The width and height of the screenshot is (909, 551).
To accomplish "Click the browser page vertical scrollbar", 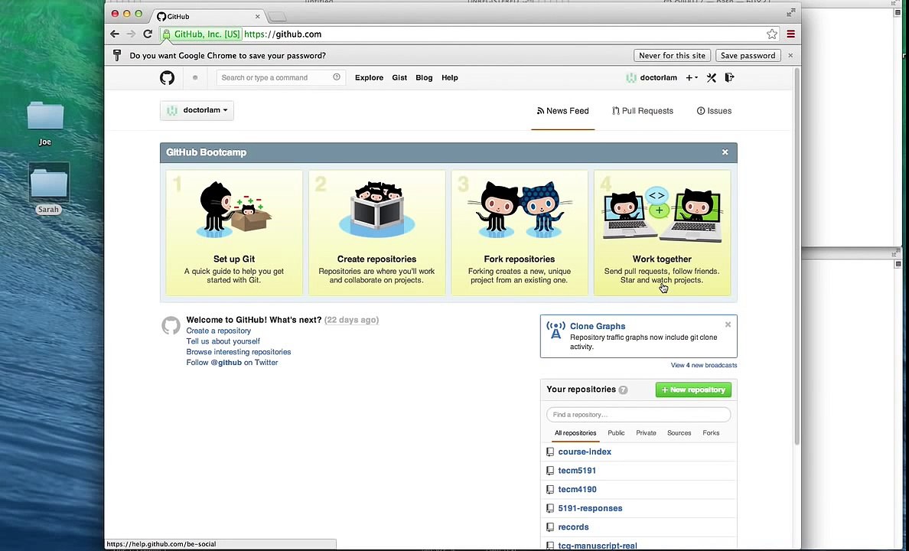I will 797,256.
